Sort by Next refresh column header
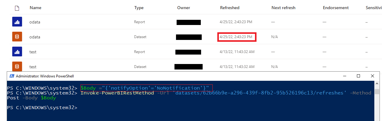382x121 pixels. click(283, 8)
